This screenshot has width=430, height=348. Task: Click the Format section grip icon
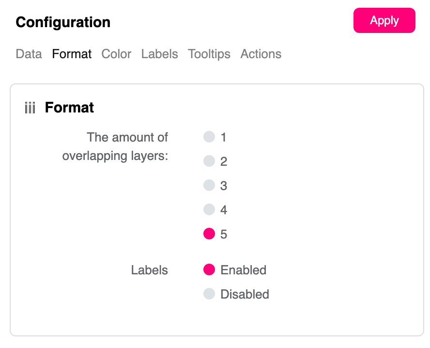tap(30, 108)
